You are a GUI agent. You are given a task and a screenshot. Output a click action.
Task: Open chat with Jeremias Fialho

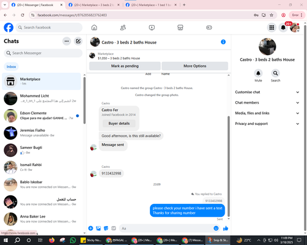tap(41, 133)
